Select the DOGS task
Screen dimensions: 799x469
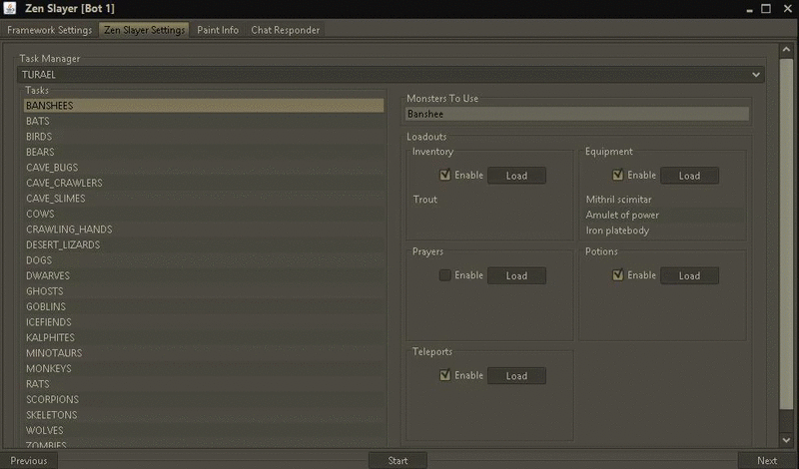click(204, 260)
